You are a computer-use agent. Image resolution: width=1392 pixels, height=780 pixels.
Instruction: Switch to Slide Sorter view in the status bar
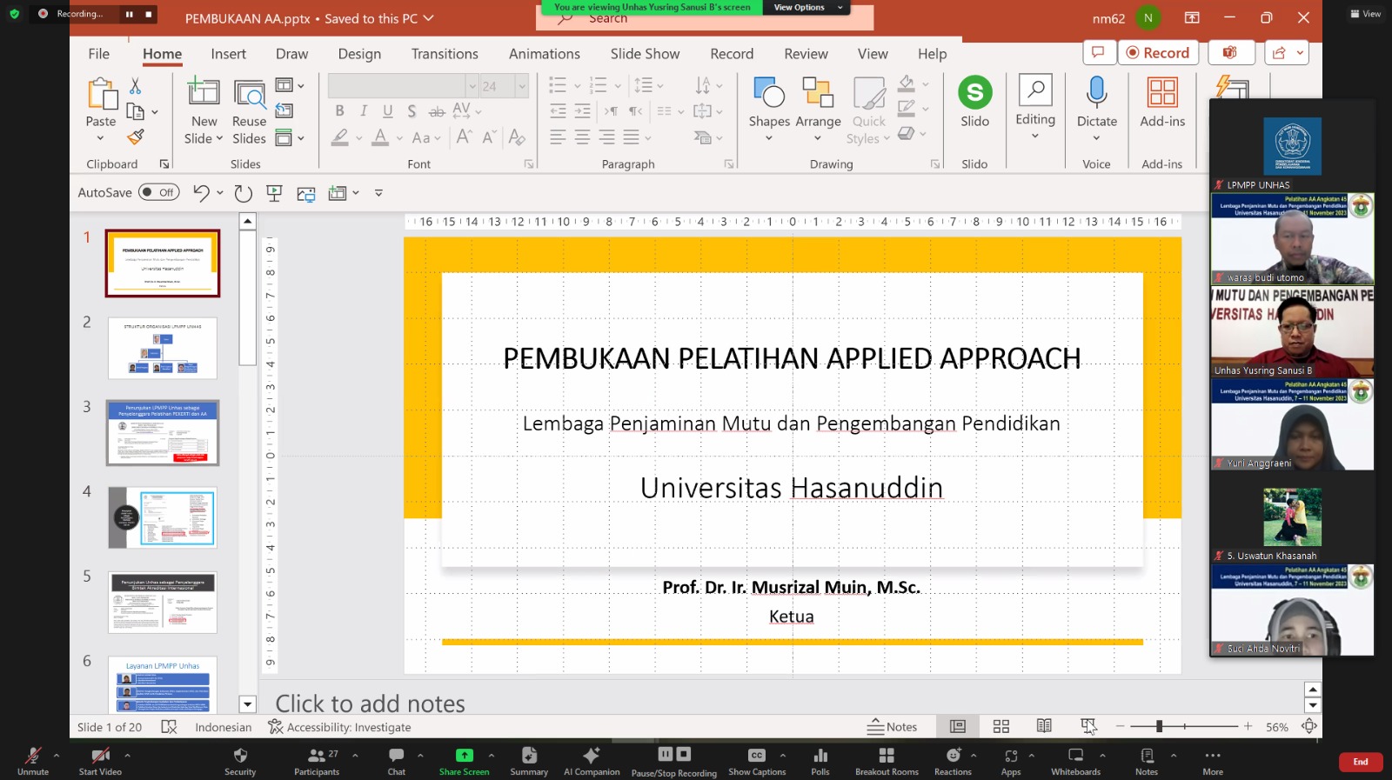click(1001, 726)
